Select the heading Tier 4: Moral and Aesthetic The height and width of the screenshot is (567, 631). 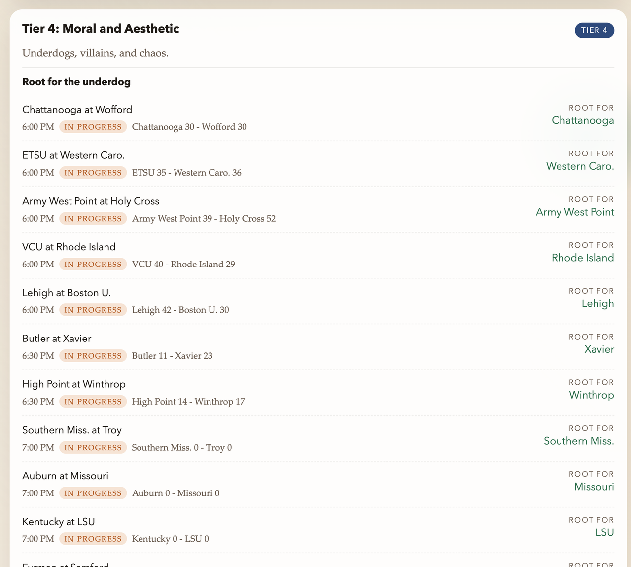pos(101,29)
